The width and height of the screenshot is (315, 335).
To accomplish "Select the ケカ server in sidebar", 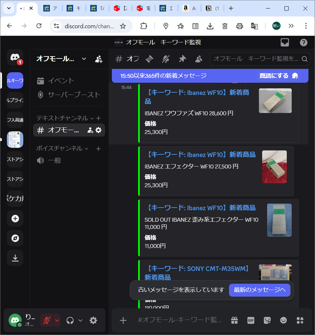I will 15,199.
